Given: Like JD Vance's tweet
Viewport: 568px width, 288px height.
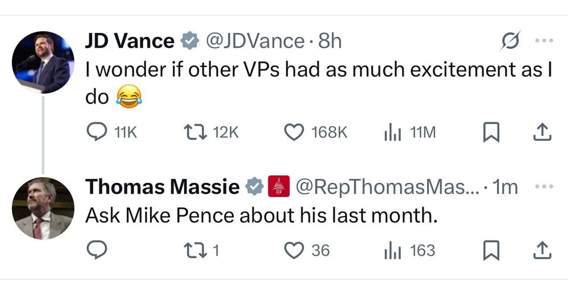Looking at the screenshot, I should (x=293, y=132).
